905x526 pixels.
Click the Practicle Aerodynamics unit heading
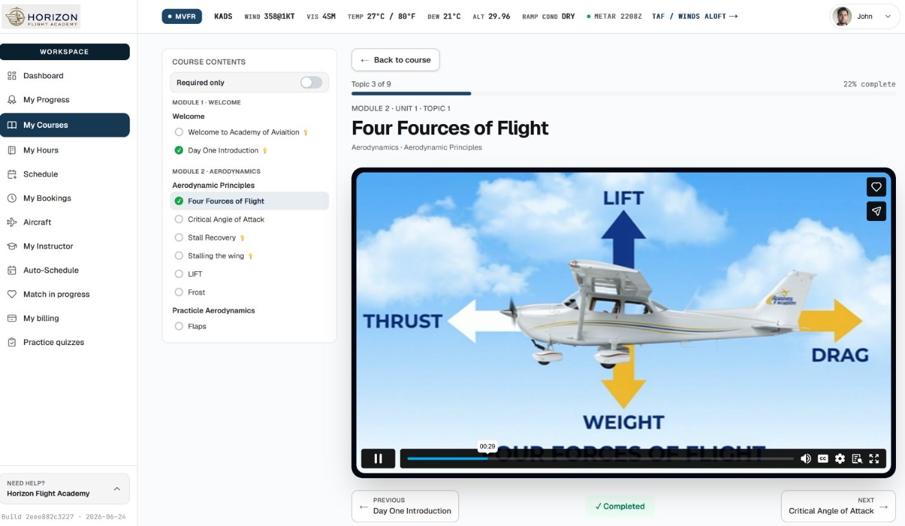(213, 311)
